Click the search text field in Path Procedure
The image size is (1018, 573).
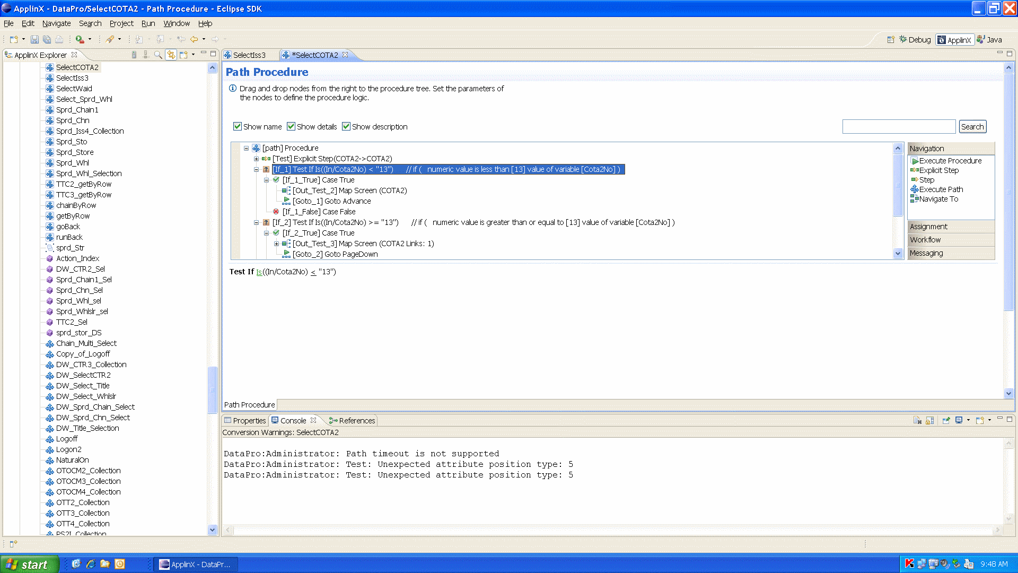coord(899,126)
